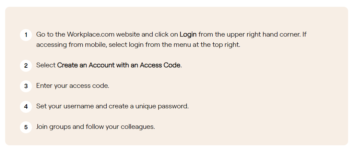Click the word 'username' in step four
The height and width of the screenshot is (148, 356).
(x=79, y=106)
